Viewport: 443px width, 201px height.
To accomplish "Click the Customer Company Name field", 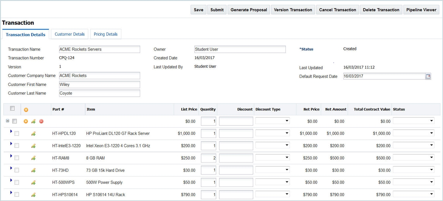I will tap(99, 76).
